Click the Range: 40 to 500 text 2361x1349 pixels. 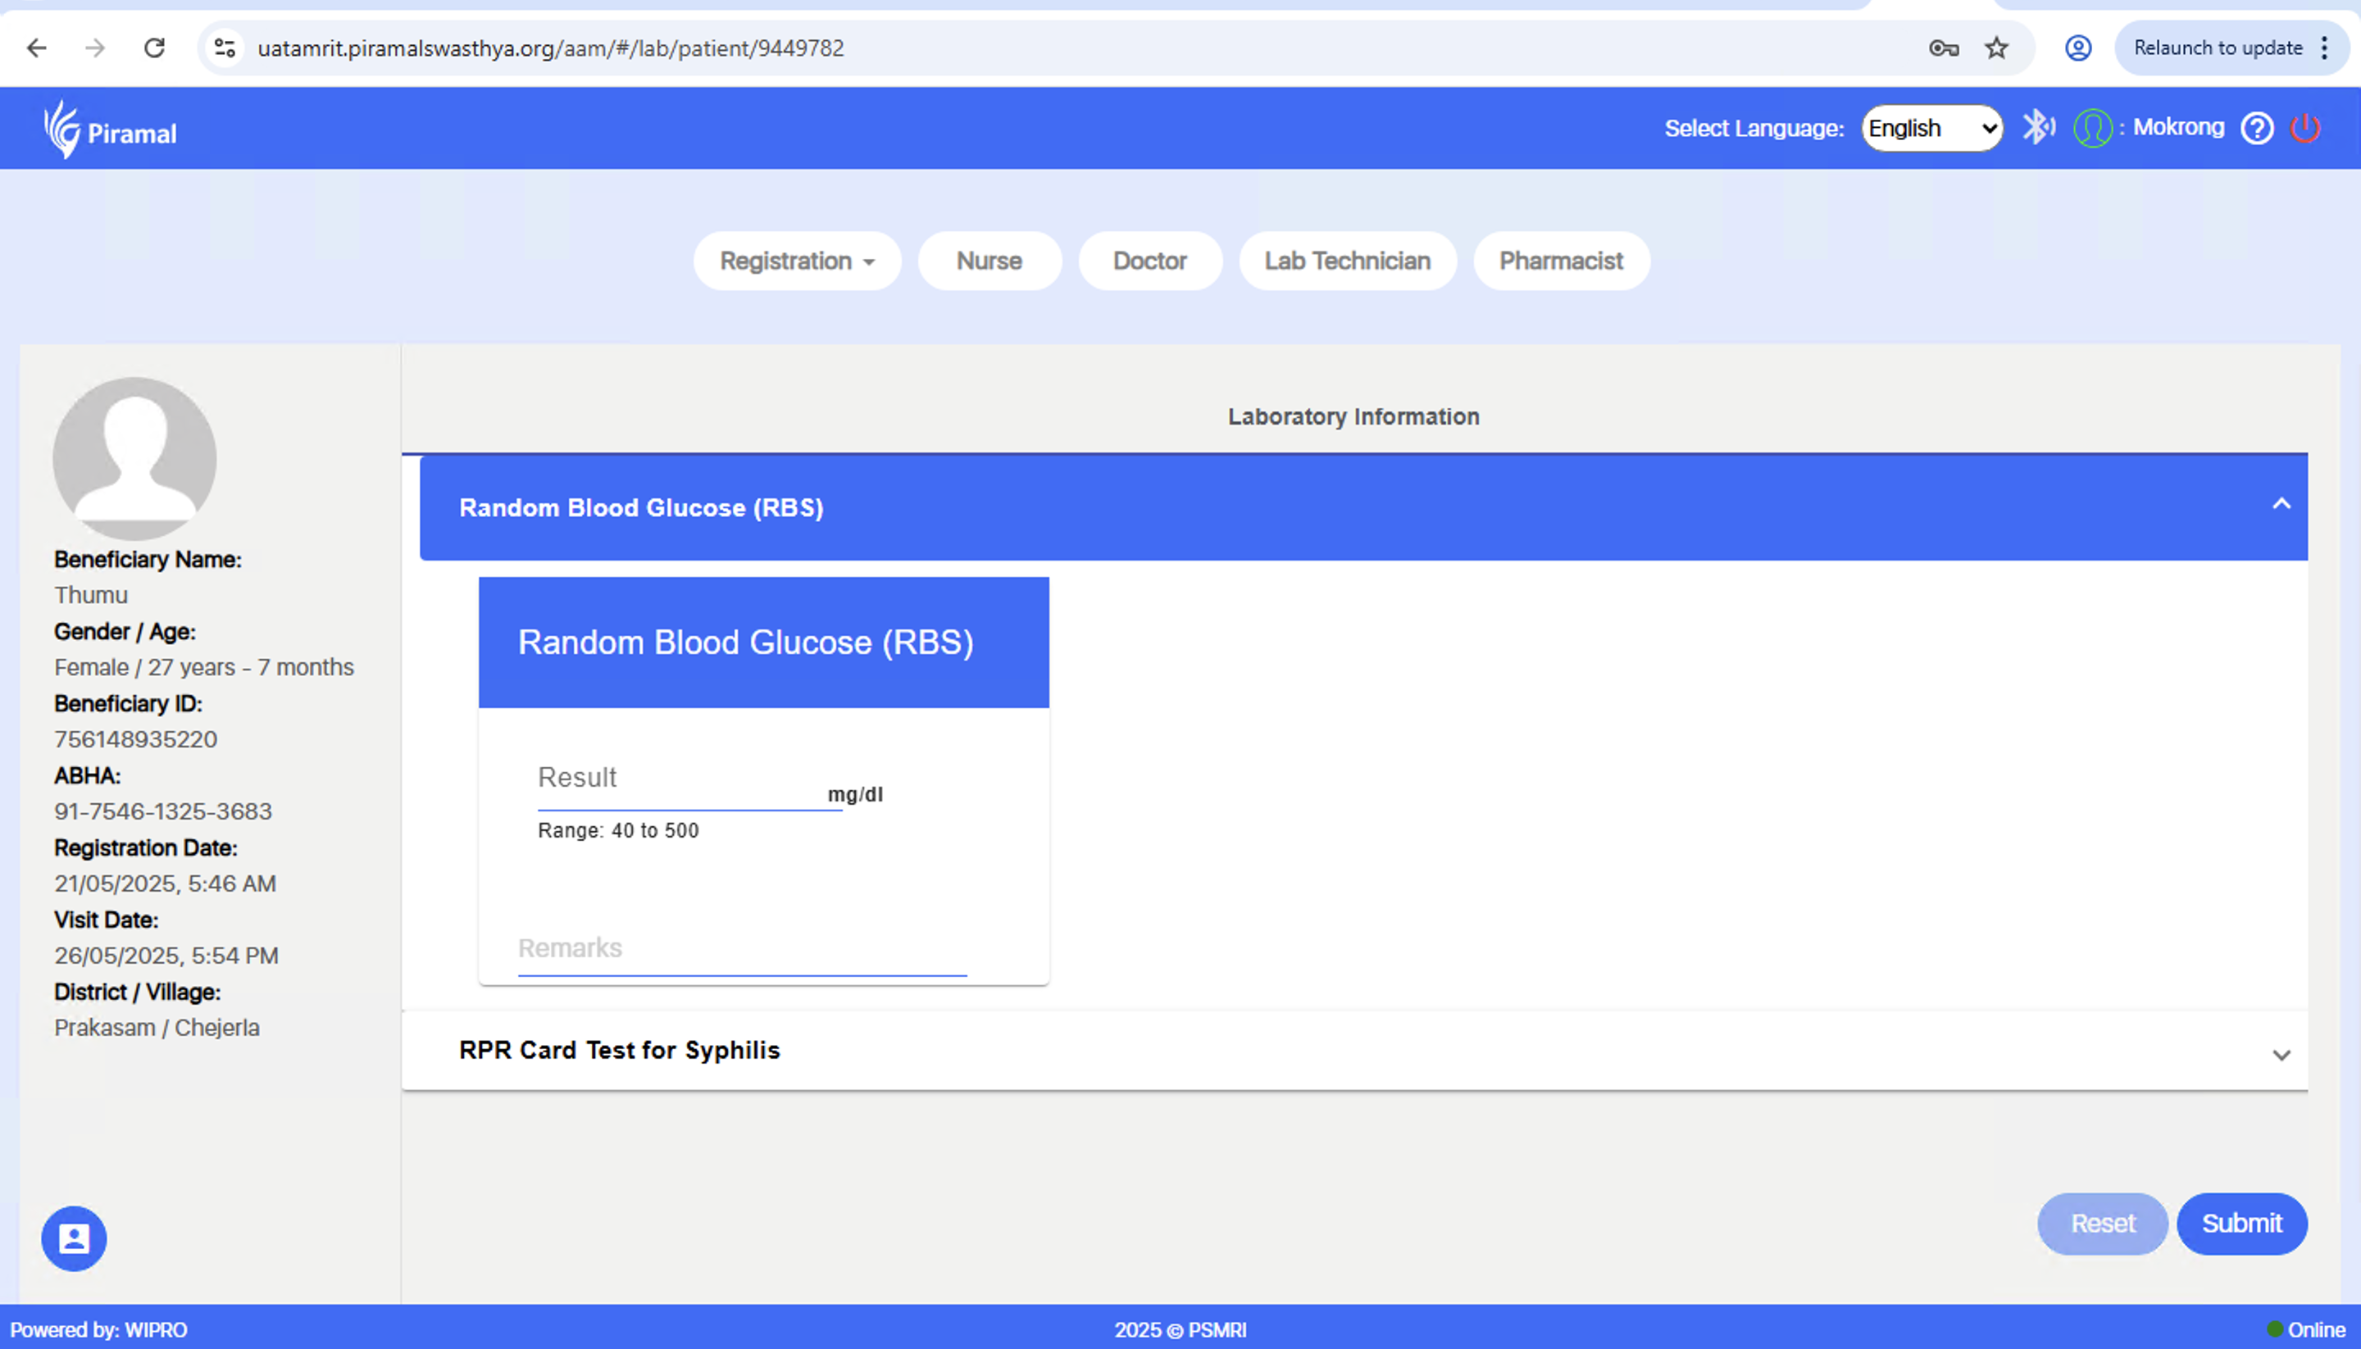(x=618, y=830)
